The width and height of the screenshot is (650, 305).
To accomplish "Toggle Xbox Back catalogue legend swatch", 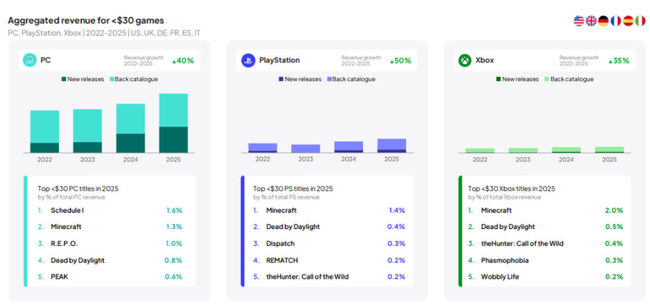I will click(x=546, y=79).
